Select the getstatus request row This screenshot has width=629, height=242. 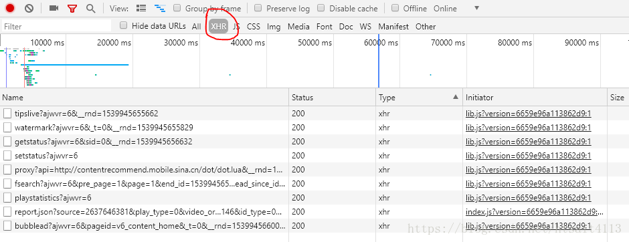(314, 142)
